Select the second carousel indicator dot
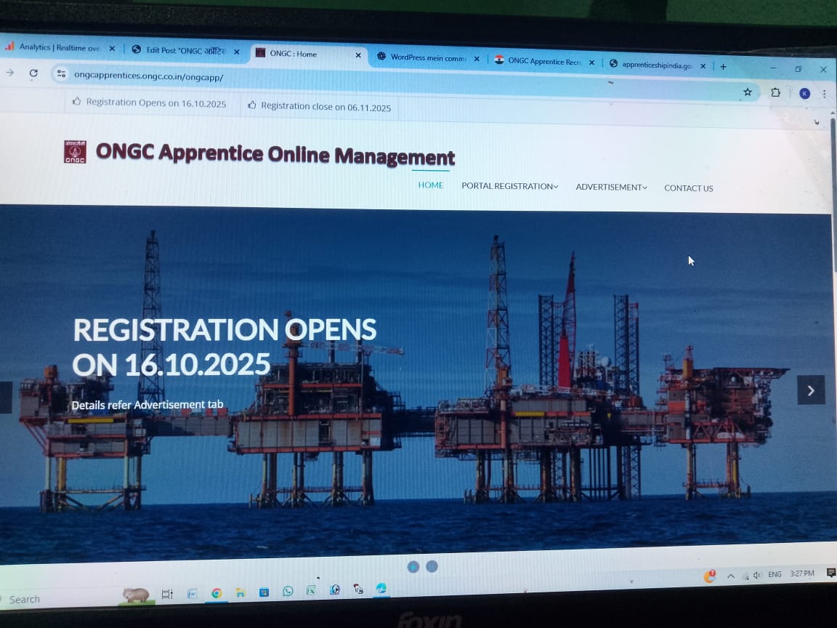This screenshot has width=837, height=628. point(432,566)
